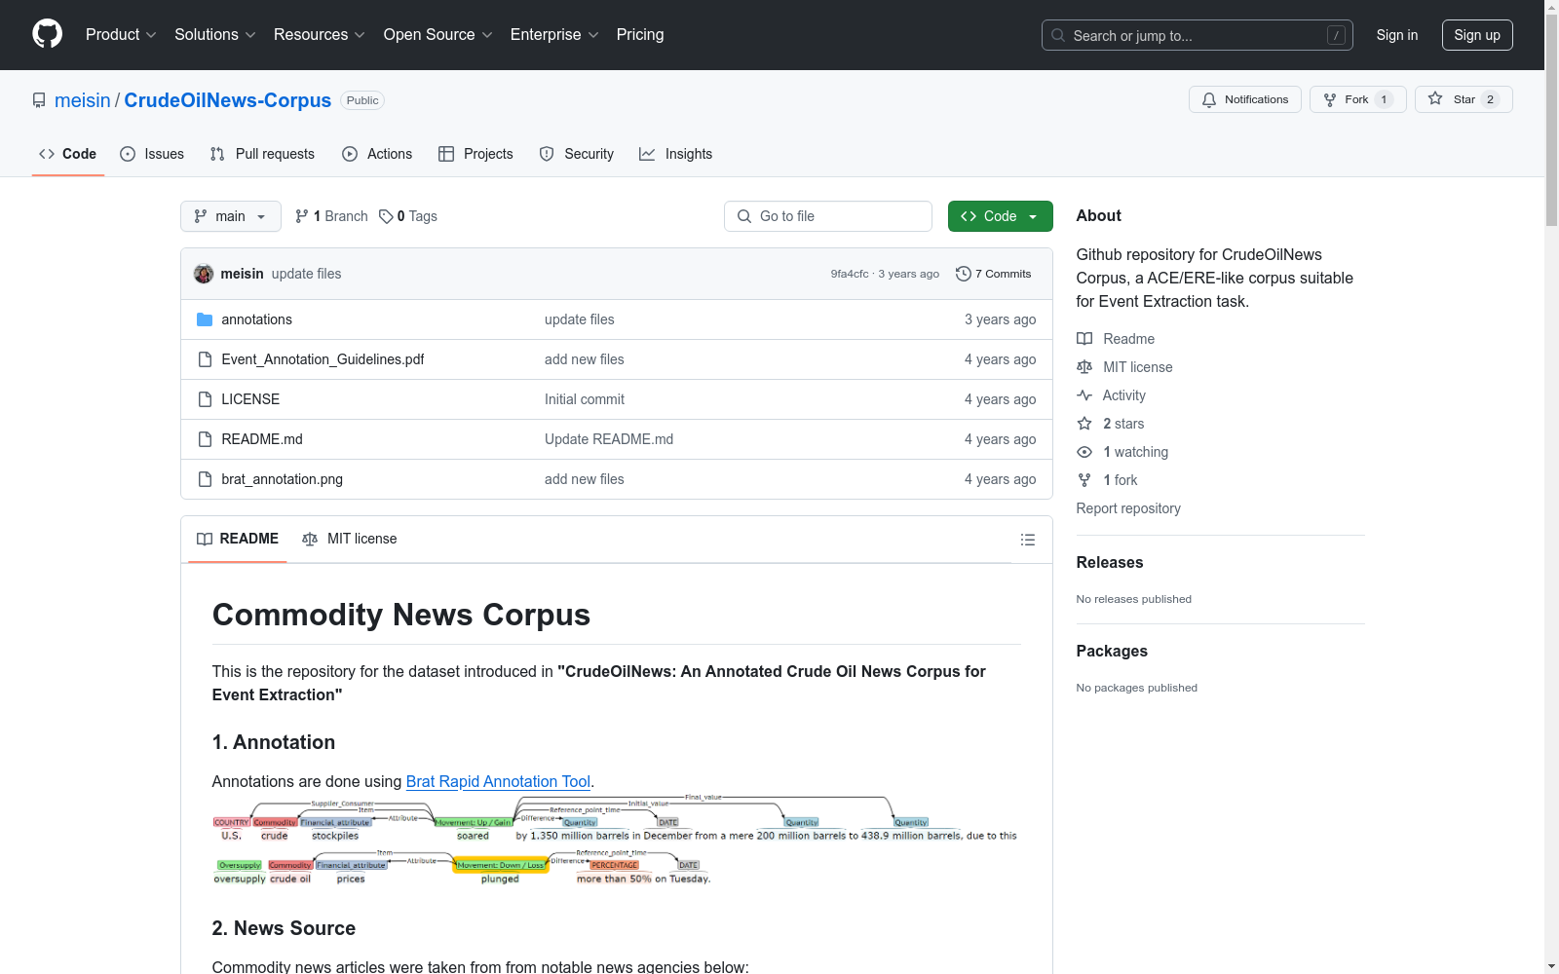Switch to the MIT license tab
1559x974 pixels.
[350, 539]
